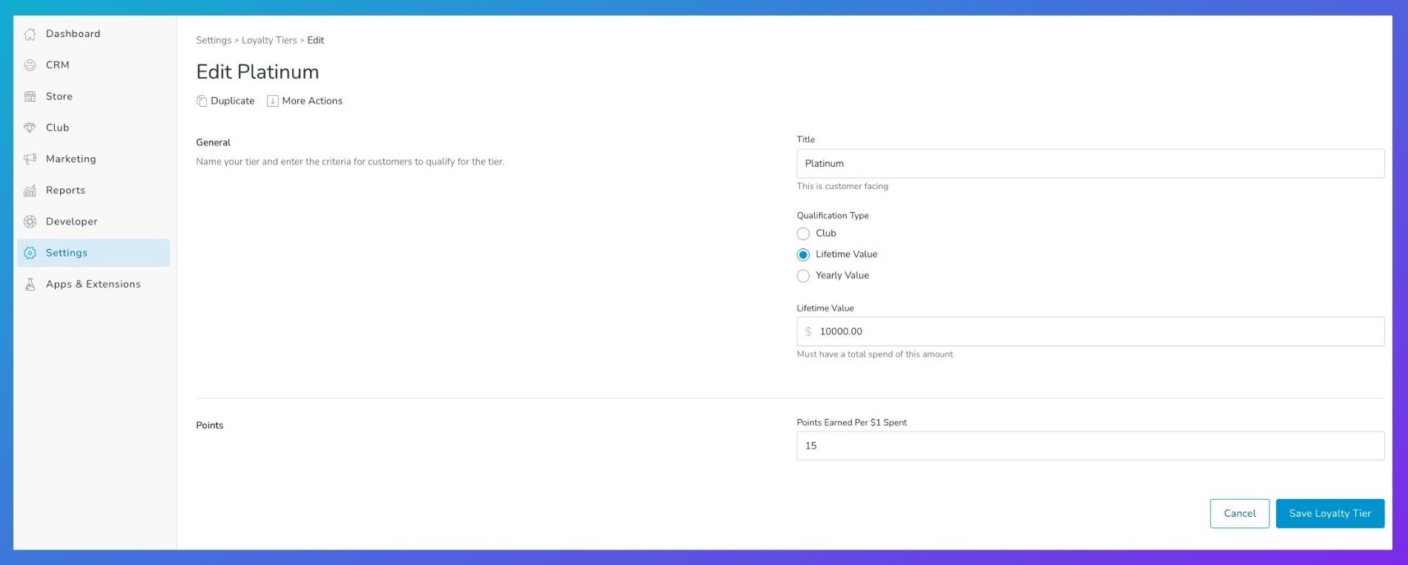
Task: Open the Apps & Extensions label
Action: [x=93, y=284]
